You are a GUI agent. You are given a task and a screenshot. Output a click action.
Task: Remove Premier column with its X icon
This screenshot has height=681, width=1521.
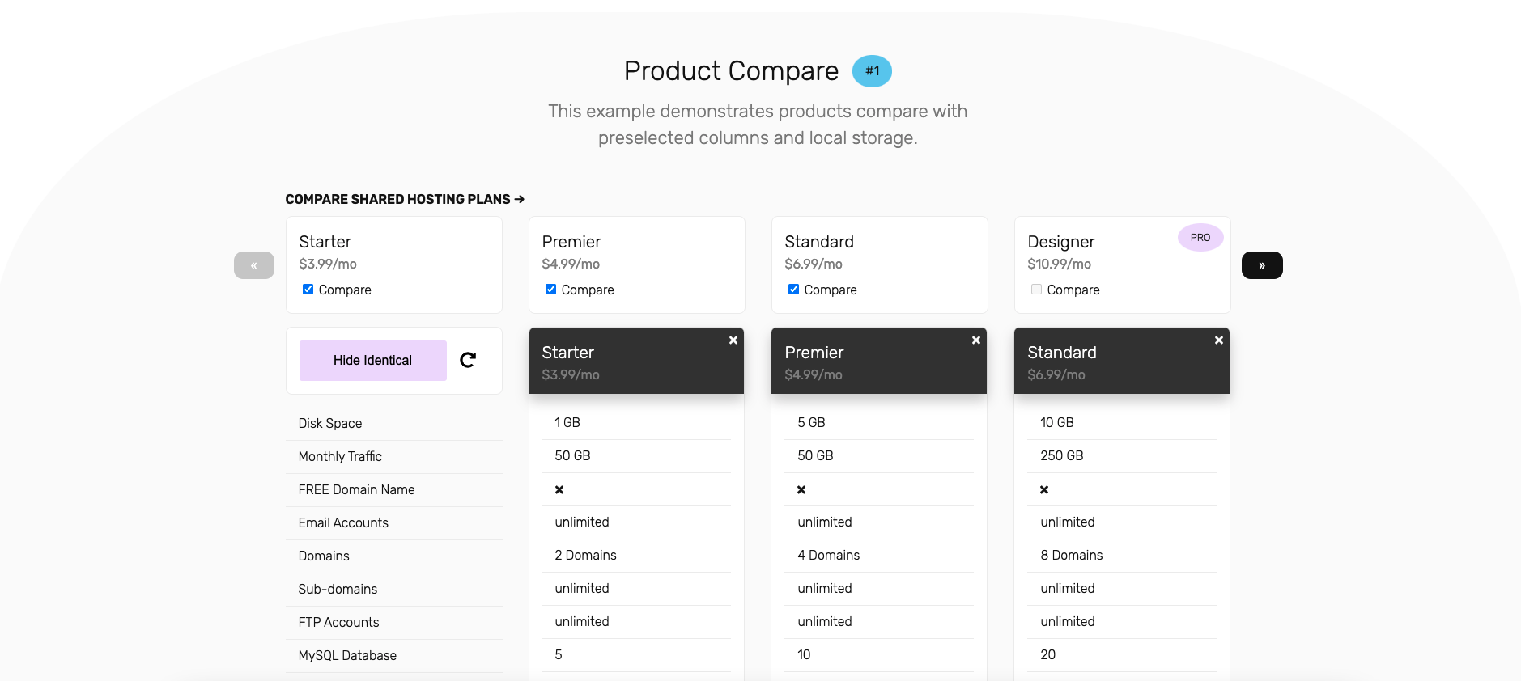click(975, 340)
